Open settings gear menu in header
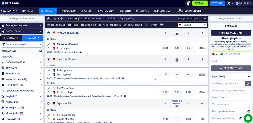The height and width of the screenshot is (123, 253). 230,3
